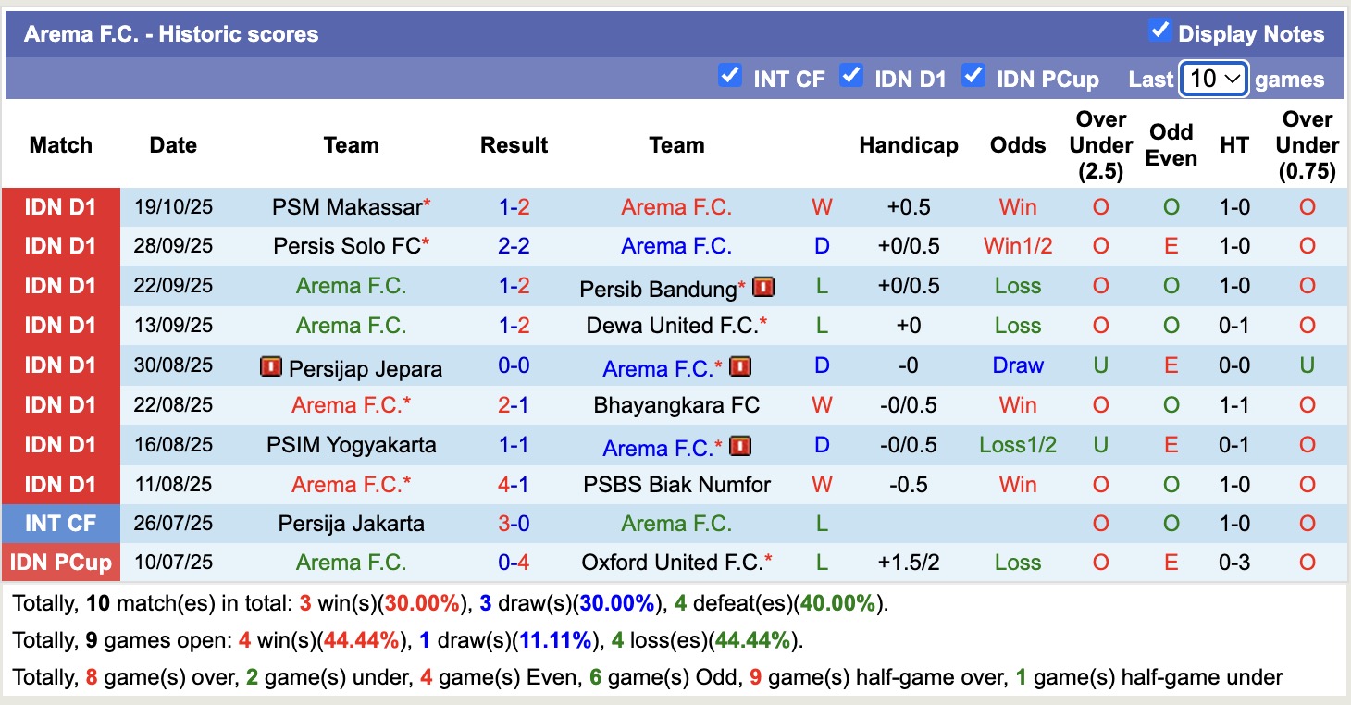Open the 1-2 result link for the 19/10 match
1351x705 pixels.
click(x=514, y=206)
